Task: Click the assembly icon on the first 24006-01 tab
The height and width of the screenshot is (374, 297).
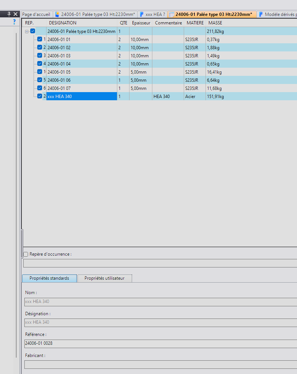Action: pos(57,14)
